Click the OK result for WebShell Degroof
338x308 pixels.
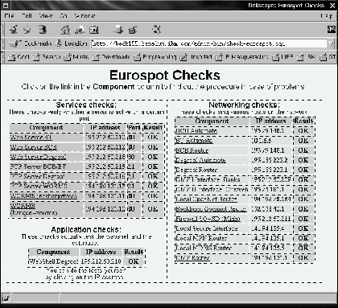(134, 261)
